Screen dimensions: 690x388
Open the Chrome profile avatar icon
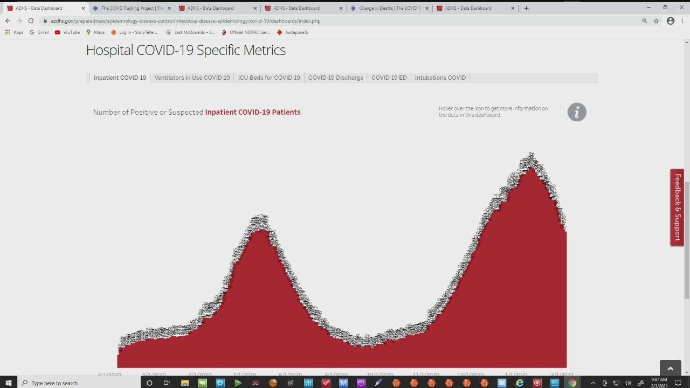(670, 21)
